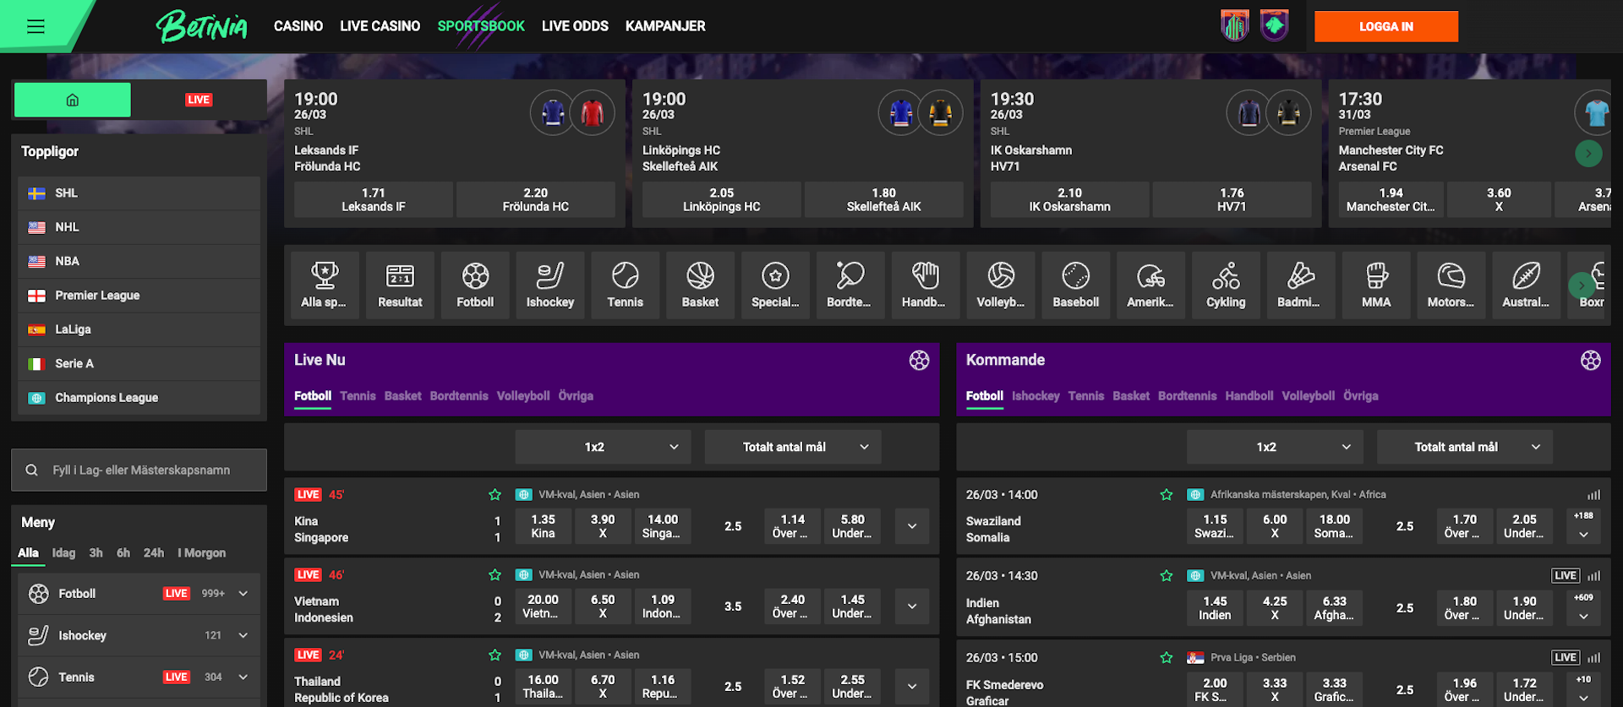Bet the 3.90 draw odds for Kina vs Singapore
Viewport: 1623px width, 707px height.
603,526
